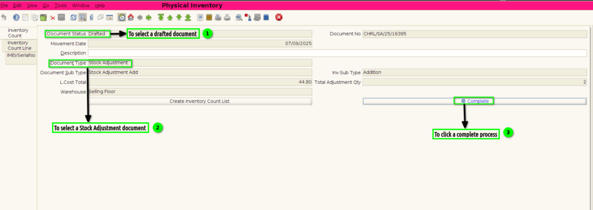Click the Zoom across magnifier icon
Screen dimensions: 593x210
pyautogui.click(x=239, y=17)
